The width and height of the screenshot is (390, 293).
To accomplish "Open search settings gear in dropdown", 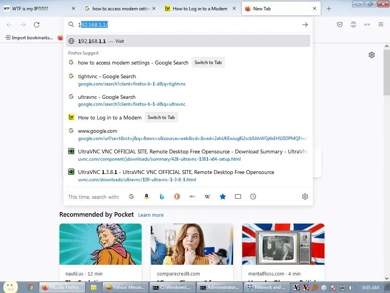I will pyautogui.click(x=305, y=196).
